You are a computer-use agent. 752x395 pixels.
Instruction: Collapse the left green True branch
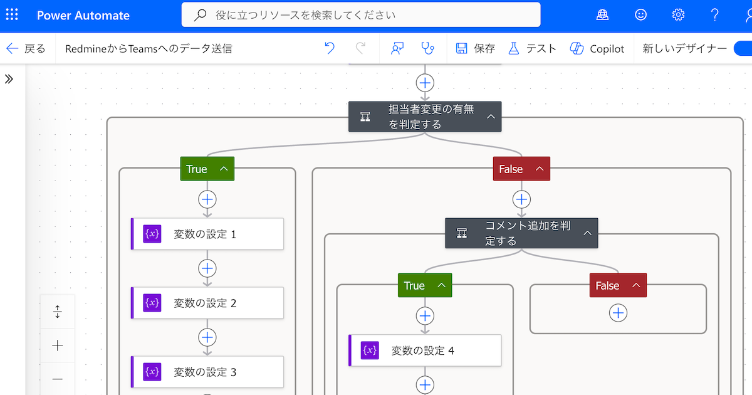[x=223, y=169]
